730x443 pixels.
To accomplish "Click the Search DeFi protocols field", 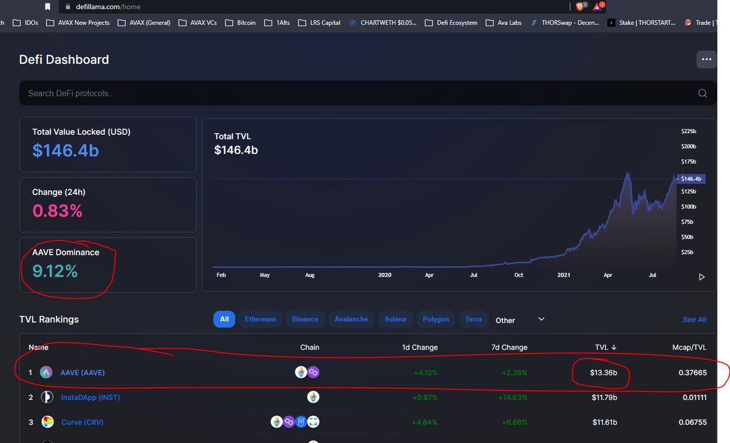I will coord(367,93).
